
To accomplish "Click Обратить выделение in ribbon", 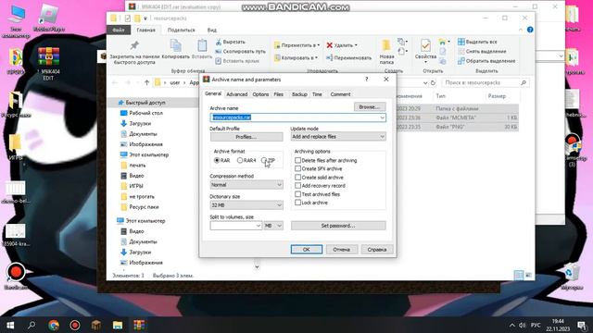I will point(486,61).
